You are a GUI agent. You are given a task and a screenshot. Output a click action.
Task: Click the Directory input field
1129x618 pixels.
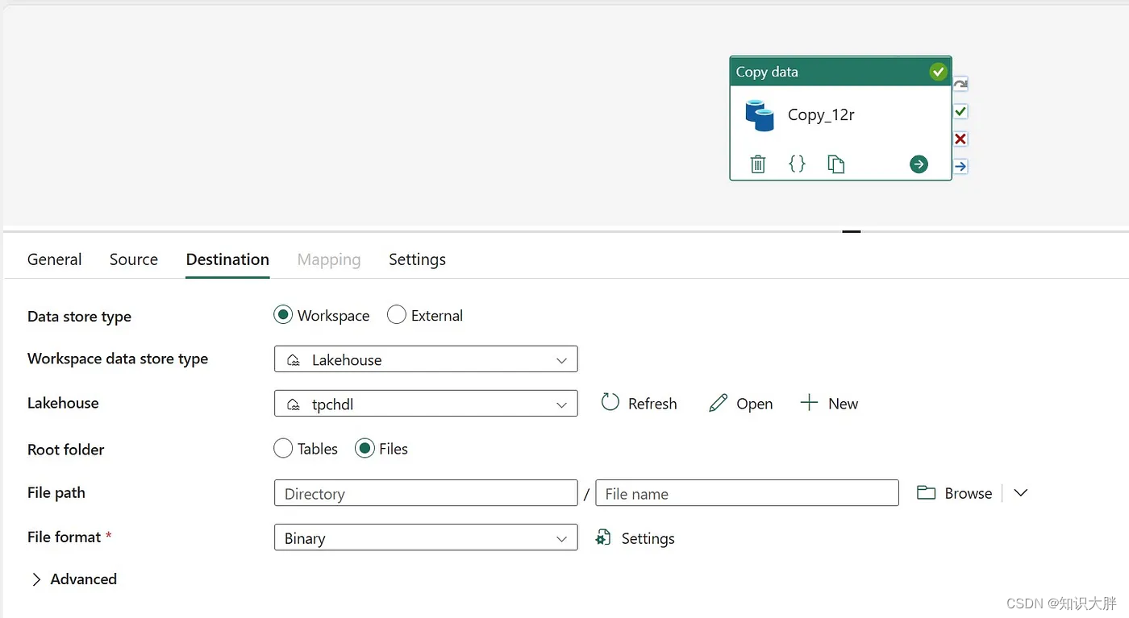426,493
